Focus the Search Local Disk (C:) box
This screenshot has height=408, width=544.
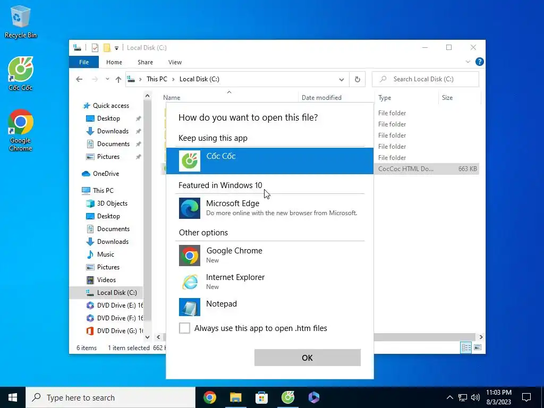click(426, 79)
